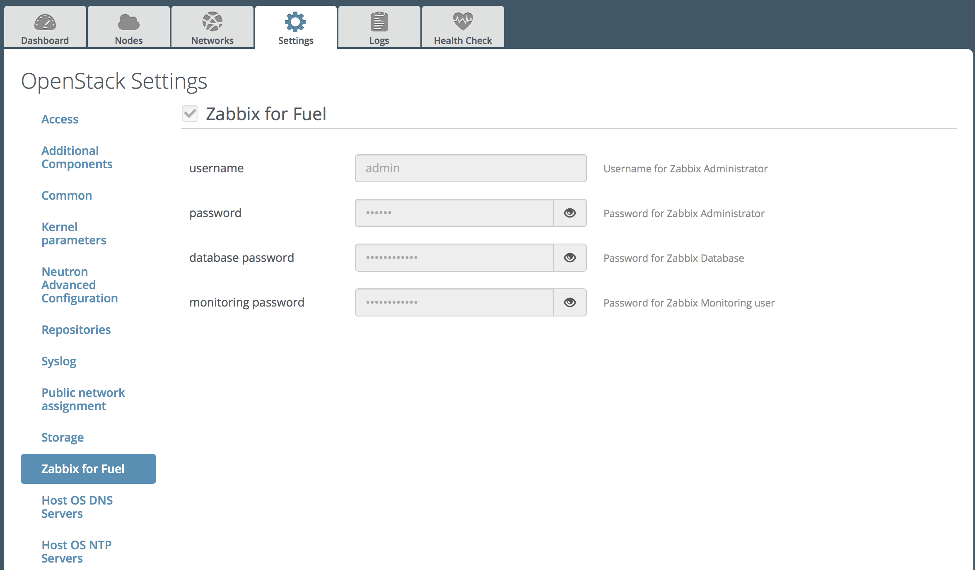Click the 'monitoring password' field label
975x570 pixels.
click(247, 302)
